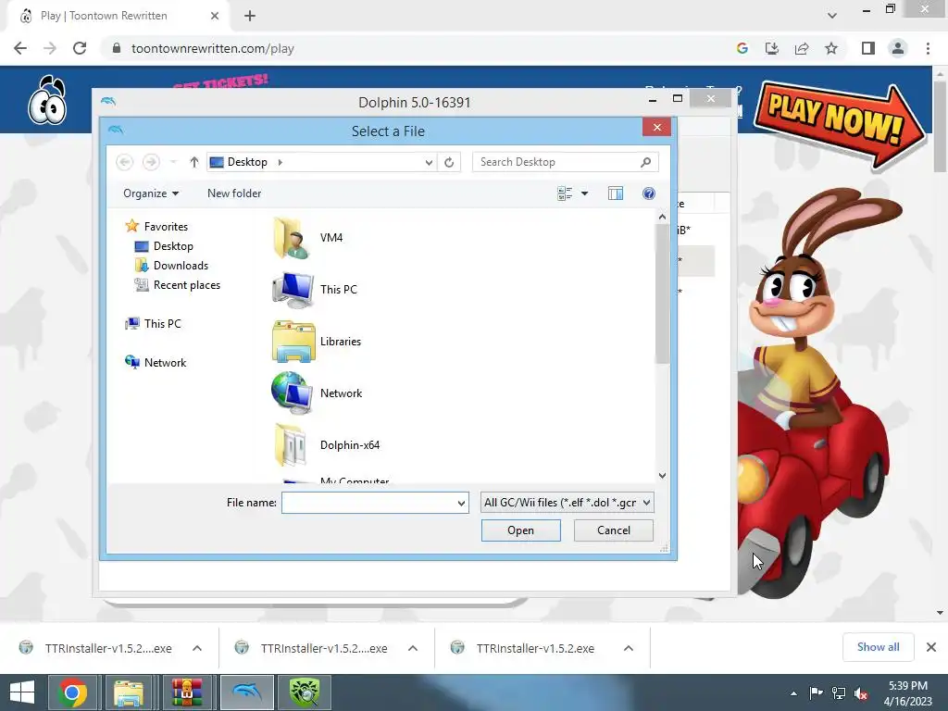Viewport: 948px width, 711px height.
Task: Reload the Toontown page in Chrome
Action: click(80, 48)
